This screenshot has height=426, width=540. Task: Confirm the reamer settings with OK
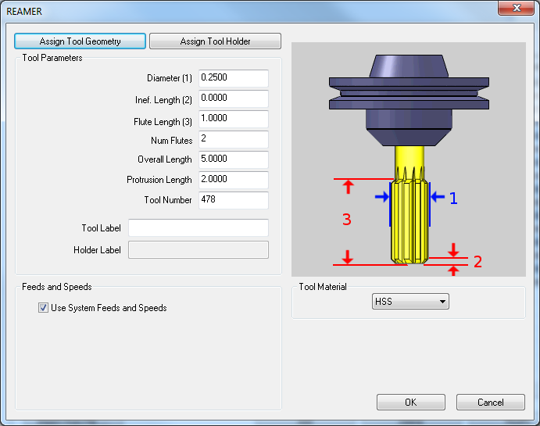(x=411, y=403)
